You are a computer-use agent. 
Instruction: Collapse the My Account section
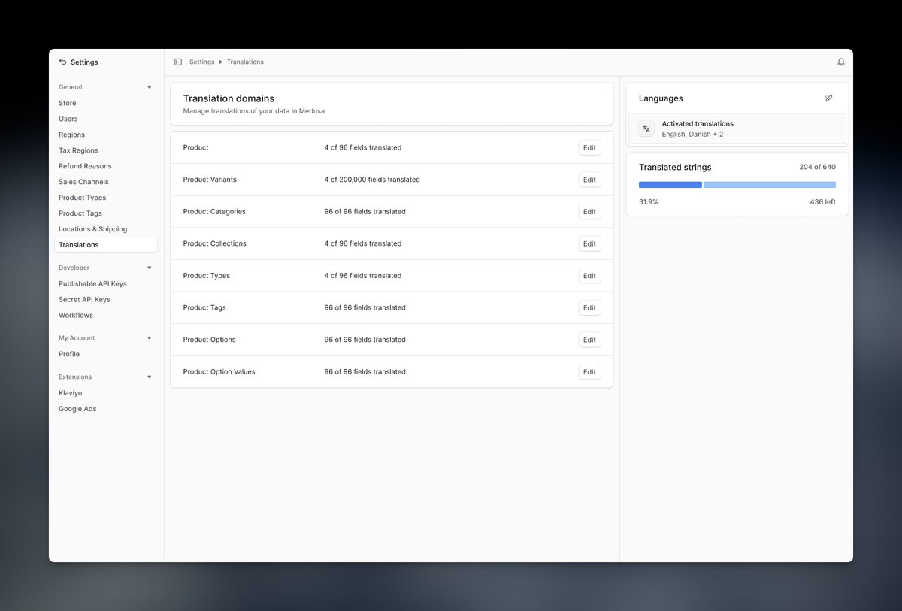(x=149, y=338)
